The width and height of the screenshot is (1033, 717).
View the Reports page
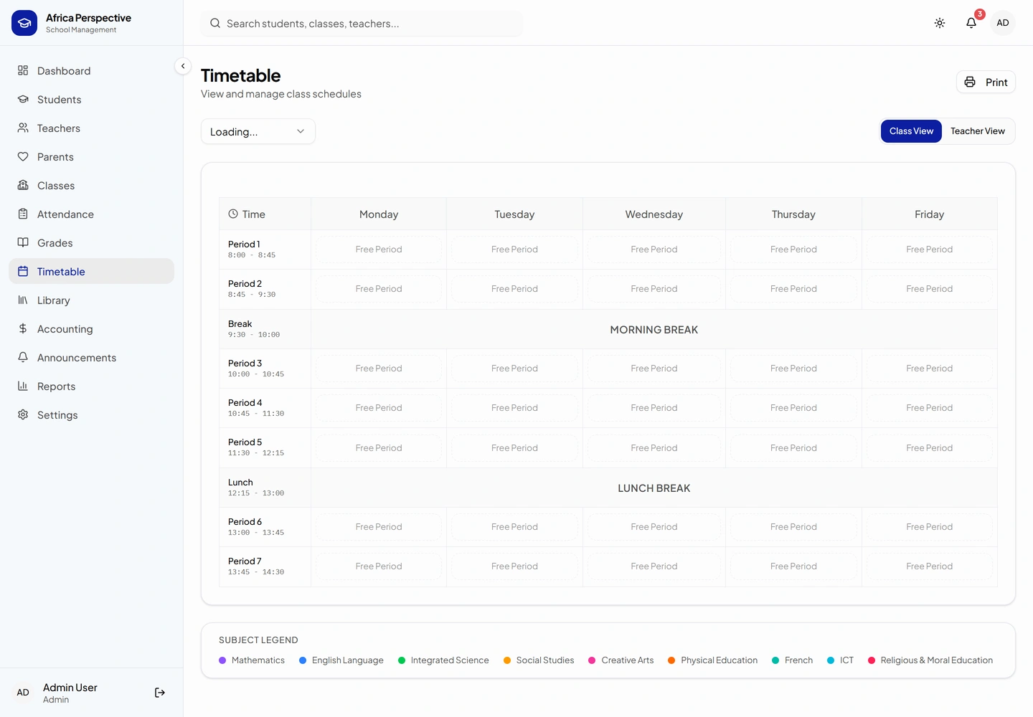[91, 386]
